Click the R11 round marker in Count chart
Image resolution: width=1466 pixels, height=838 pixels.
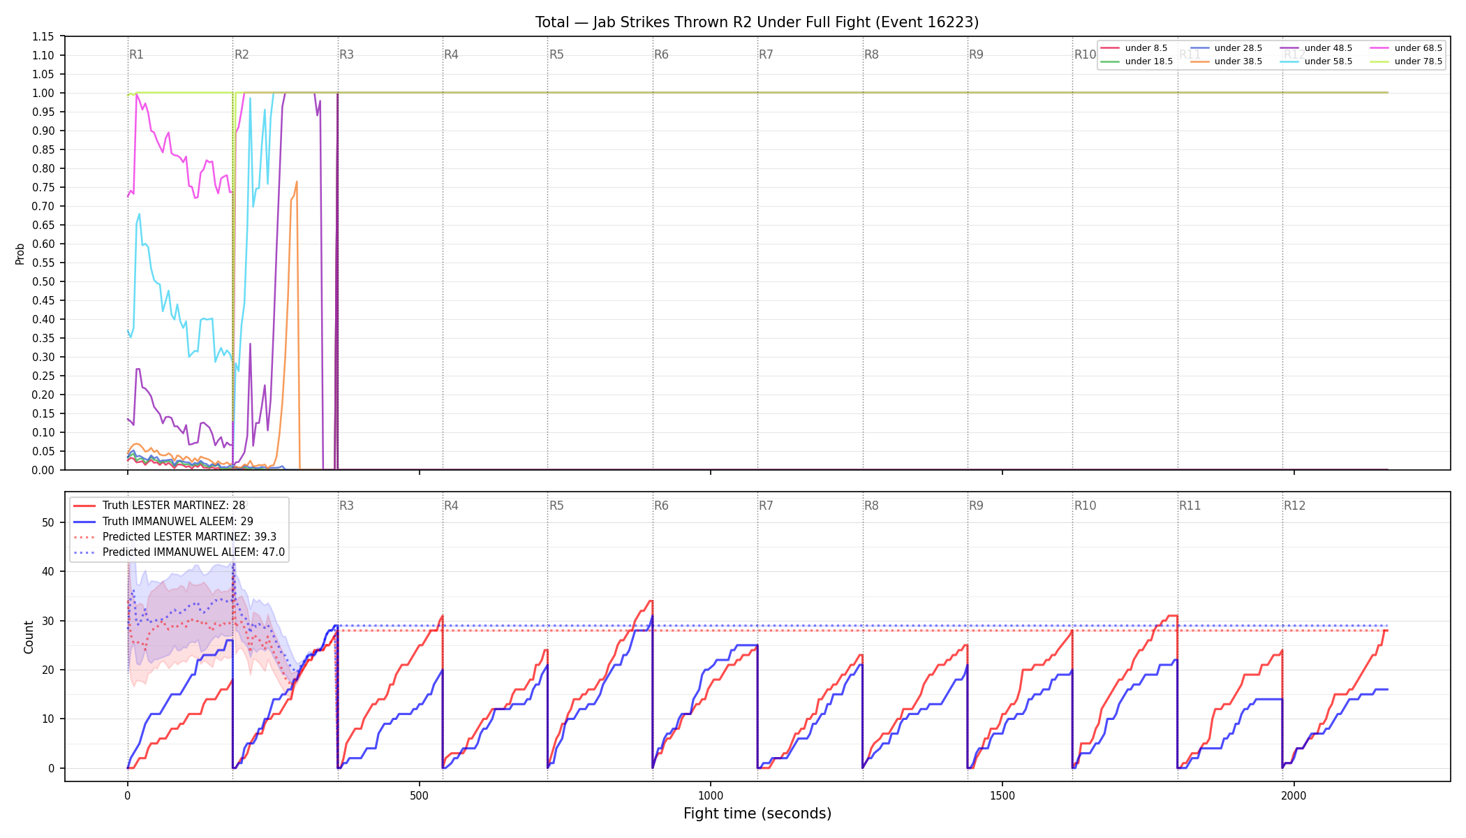(x=1190, y=506)
